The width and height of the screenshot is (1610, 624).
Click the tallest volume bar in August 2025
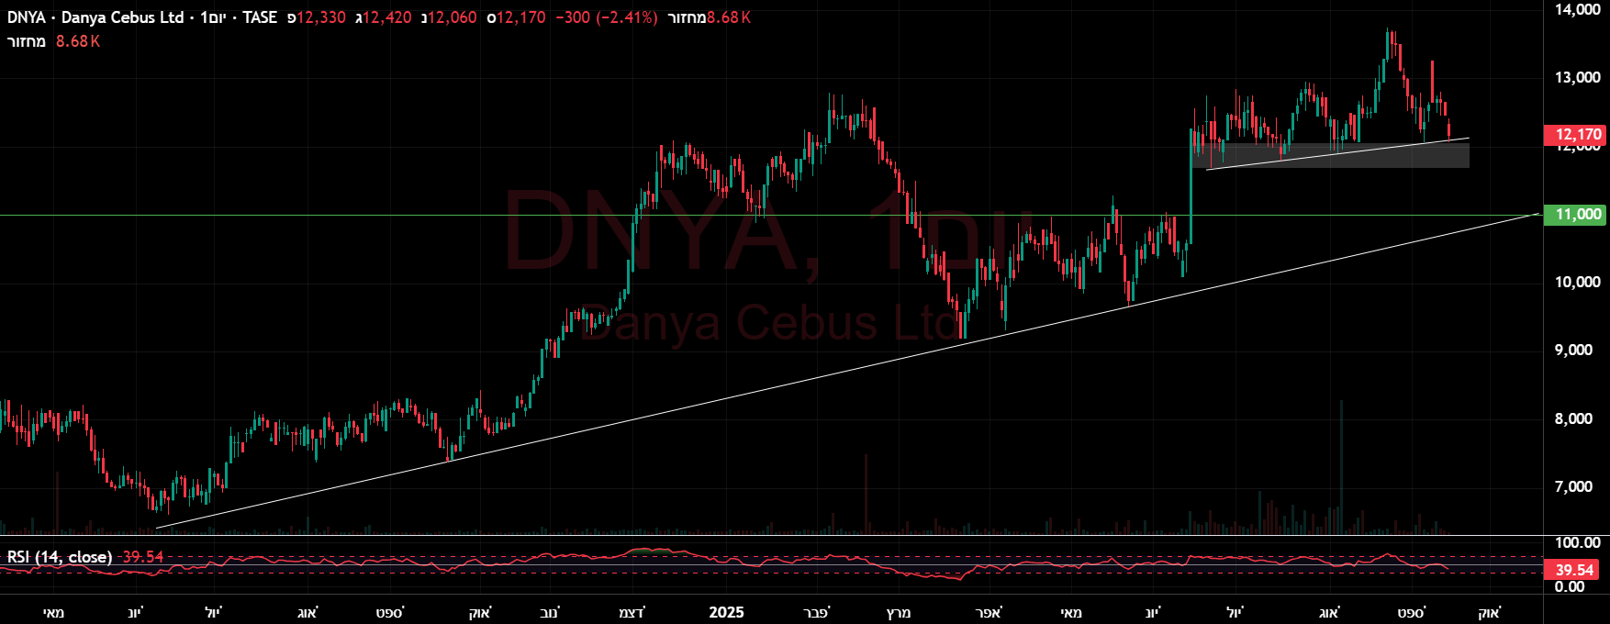pos(1341,466)
